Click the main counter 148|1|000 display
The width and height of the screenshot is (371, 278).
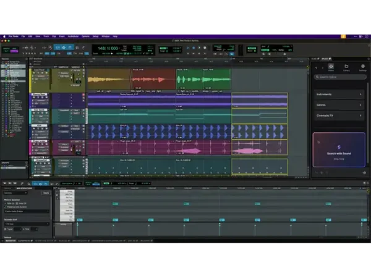[108, 48]
